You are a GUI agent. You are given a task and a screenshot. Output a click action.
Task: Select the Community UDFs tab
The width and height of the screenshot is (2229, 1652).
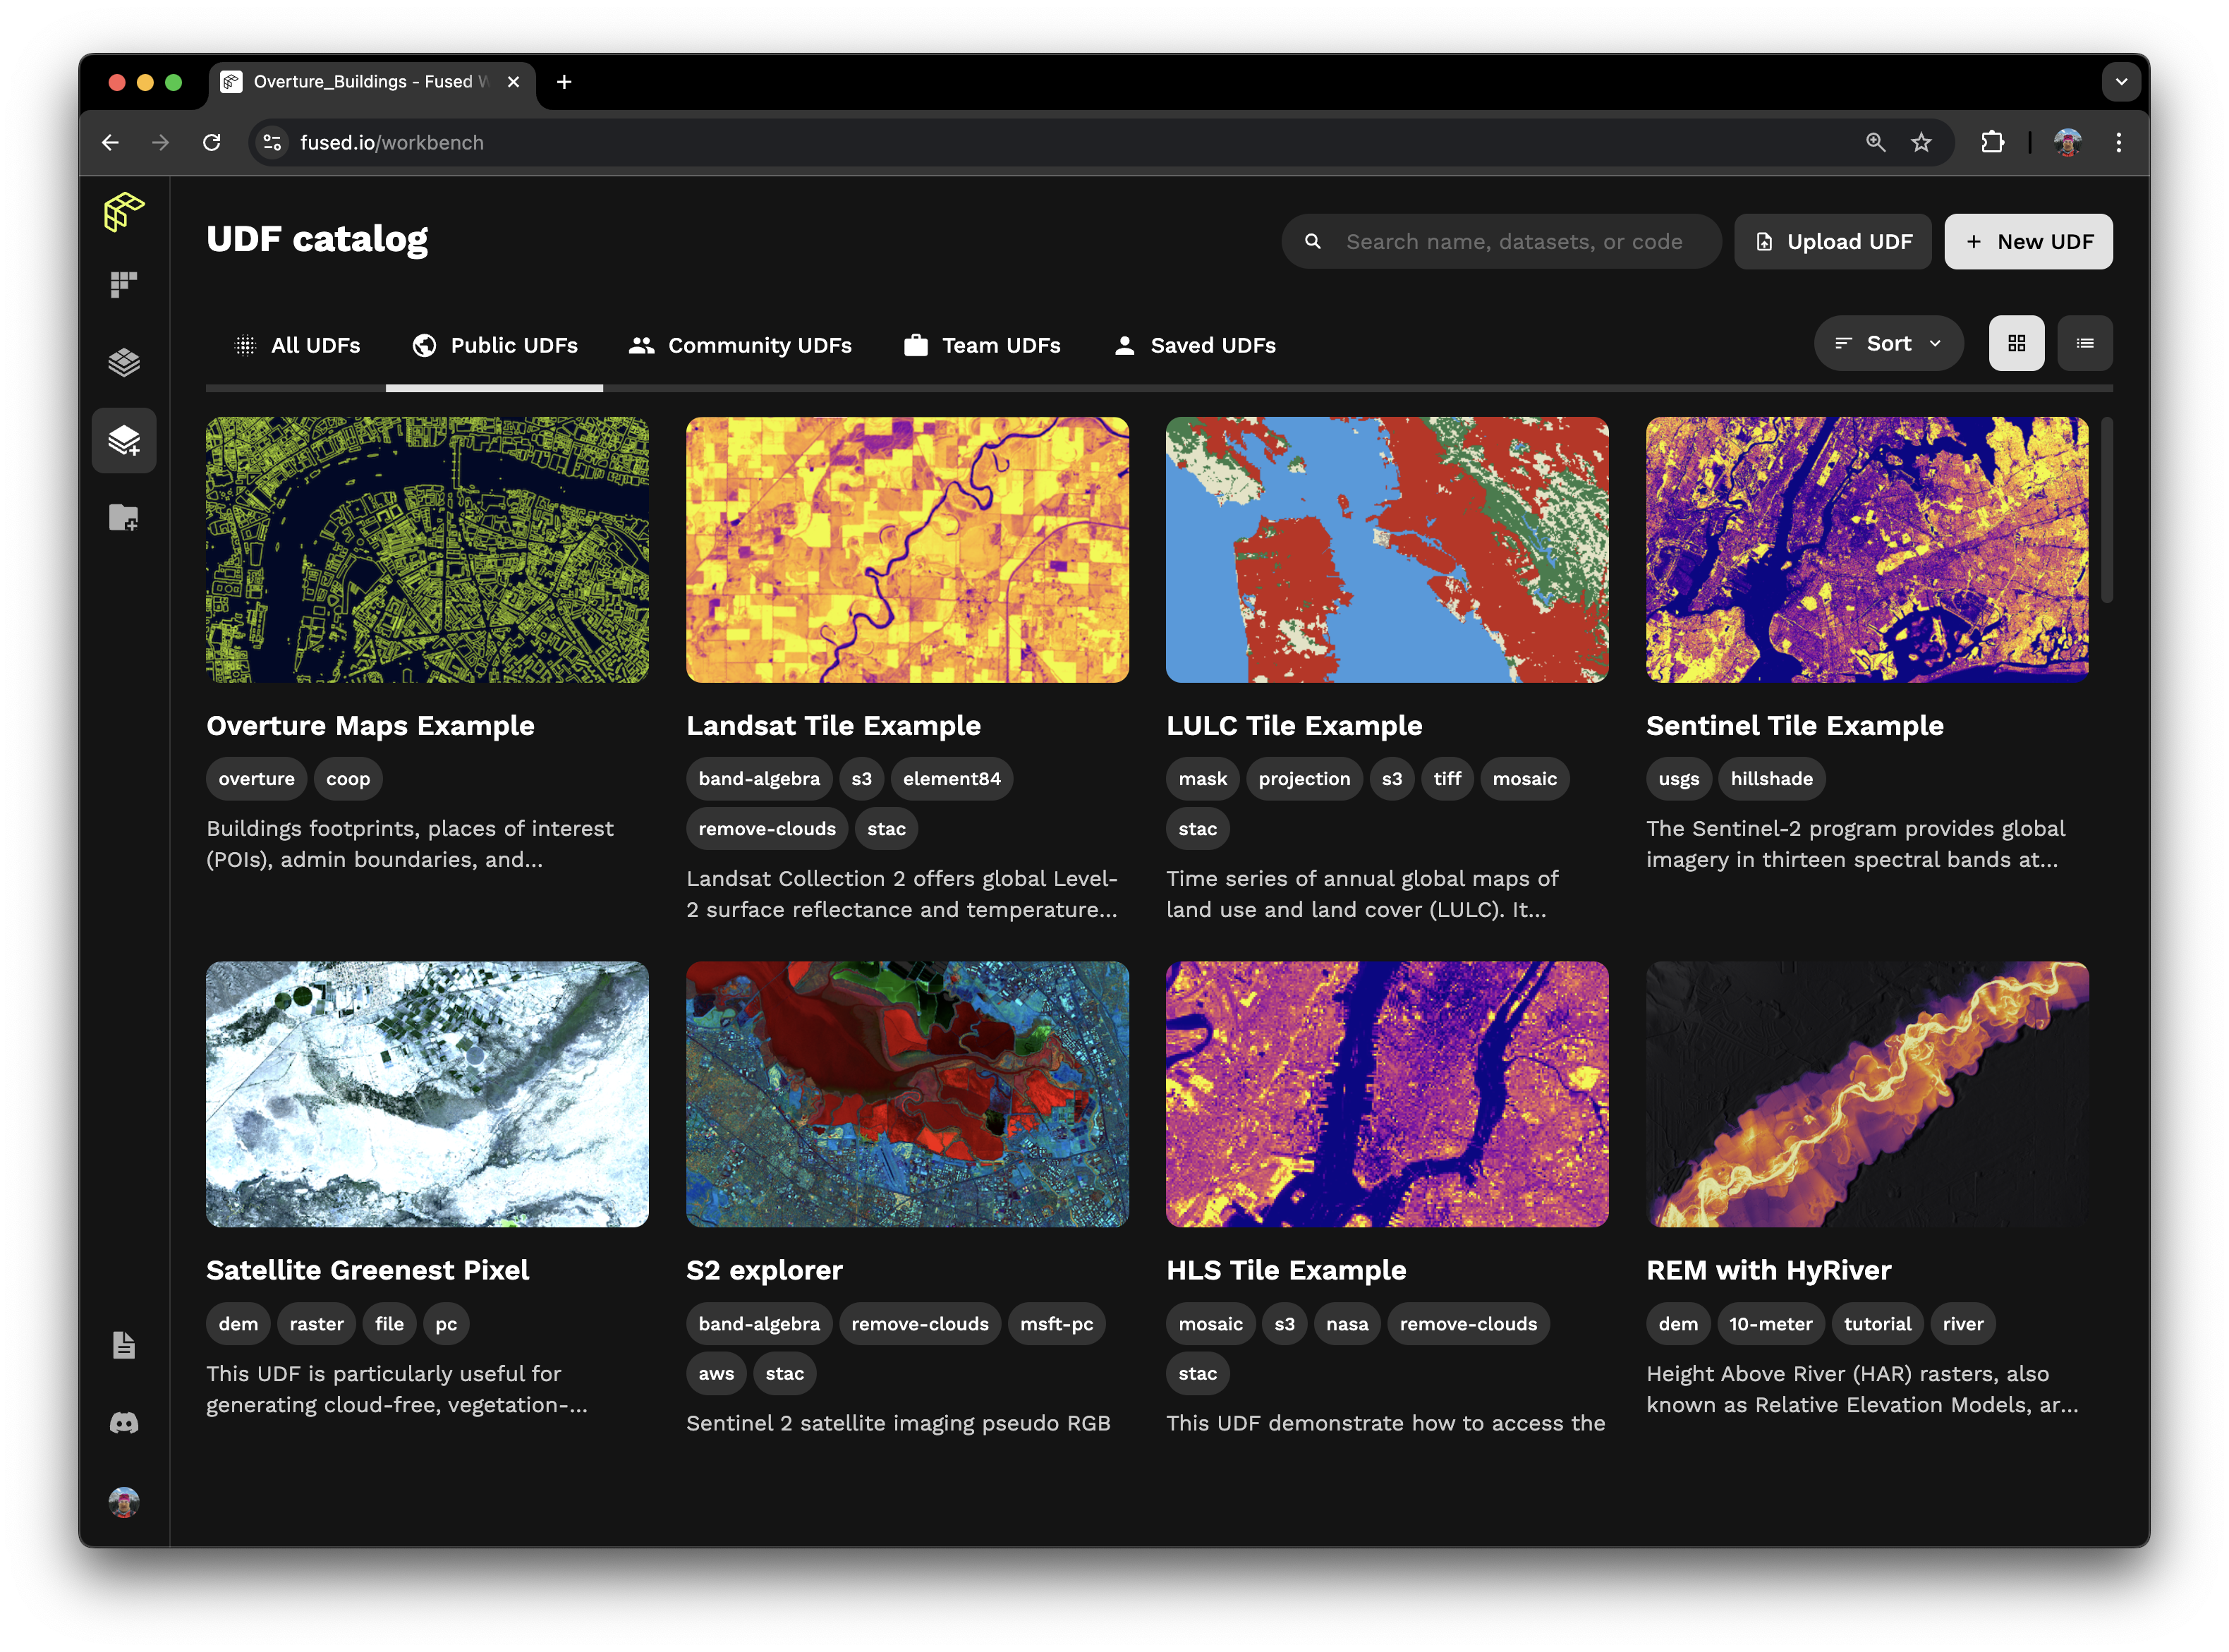(740, 345)
